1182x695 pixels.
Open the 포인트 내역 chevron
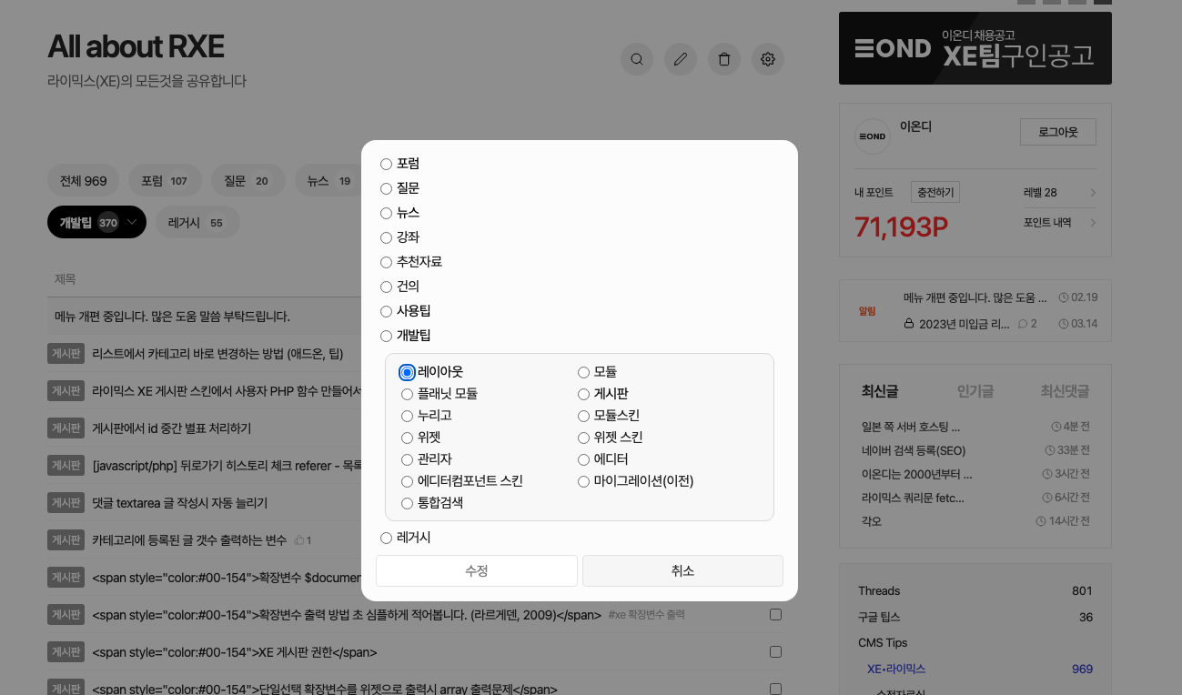tap(1093, 223)
